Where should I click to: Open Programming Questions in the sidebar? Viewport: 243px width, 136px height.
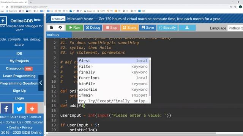click(x=19, y=83)
